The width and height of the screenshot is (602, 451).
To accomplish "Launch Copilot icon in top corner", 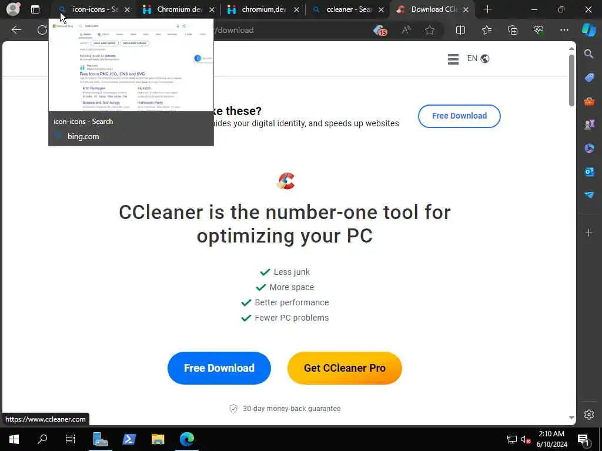I will pos(588,30).
